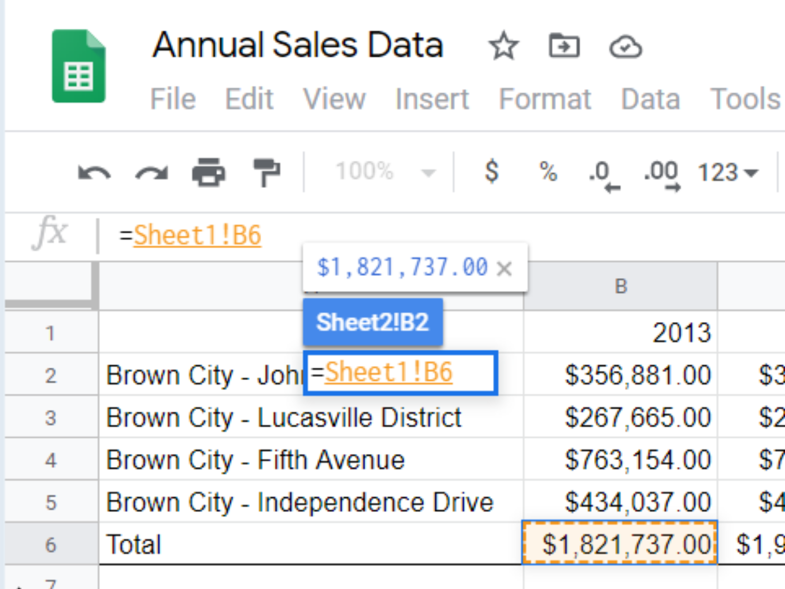Viewport: 785px width, 589px height.
Task: Open the Print dialog
Action: [x=209, y=173]
